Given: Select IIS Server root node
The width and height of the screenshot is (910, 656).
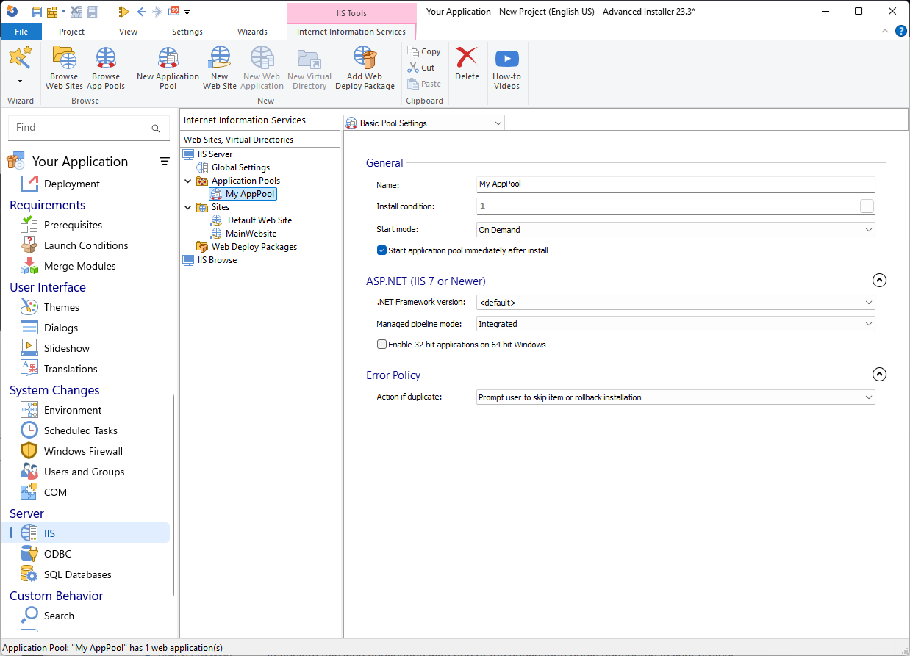Looking at the screenshot, I should click(215, 154).
